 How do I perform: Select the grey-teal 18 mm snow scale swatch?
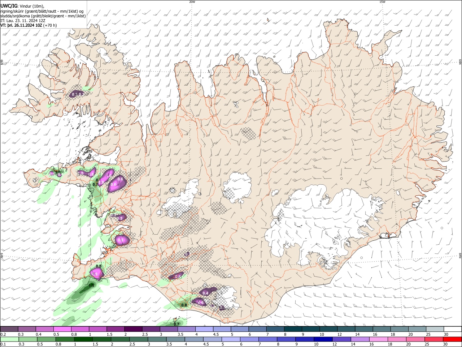400,329
